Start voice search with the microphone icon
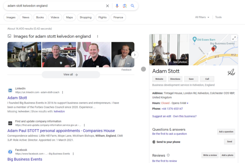The width and height of the screenshot is (245, 163). (117, 6)
